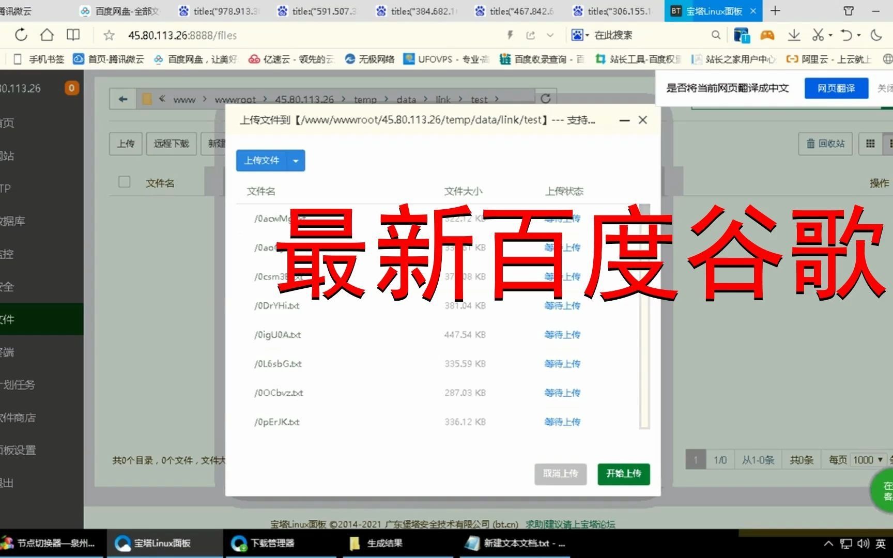Click the scissors screenshot tool icon
This screenshot has height=558, width=893.
(818, 35)
